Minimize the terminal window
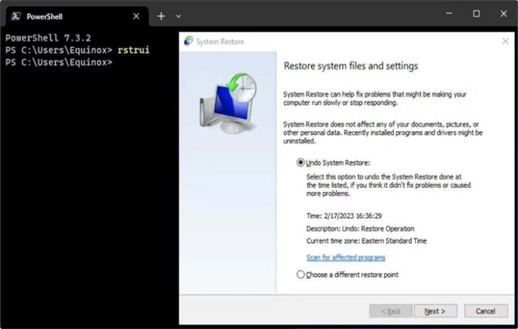The height and width of the screenshot is (329, 518). (449, 13)
